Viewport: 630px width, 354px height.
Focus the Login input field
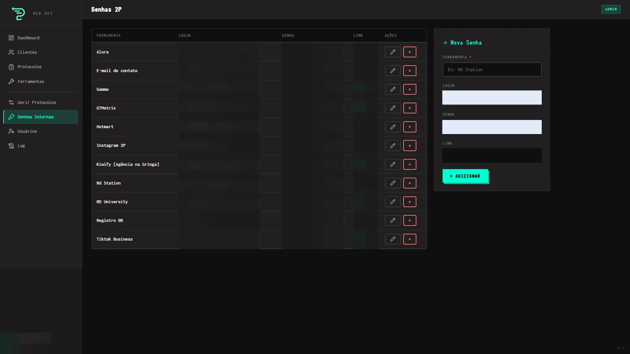point(492,98)
